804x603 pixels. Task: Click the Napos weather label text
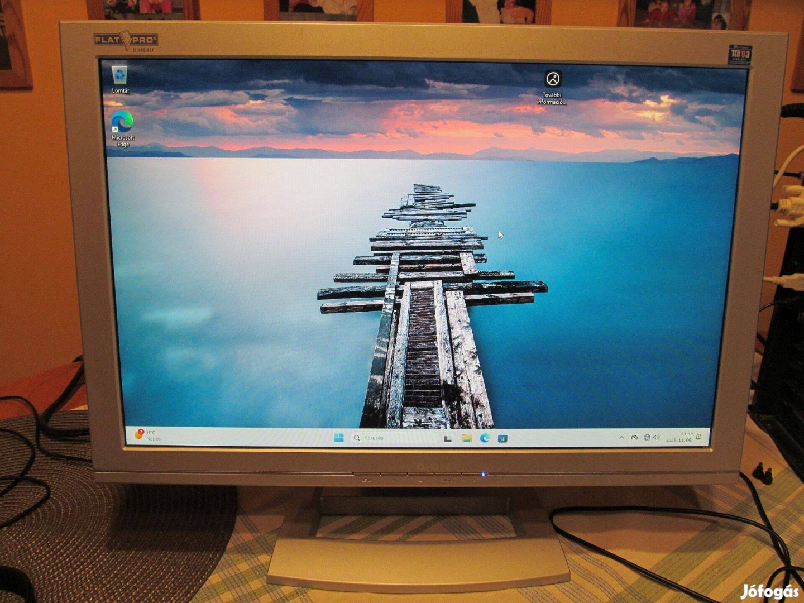pyautogui.click(x=154, y=439)
